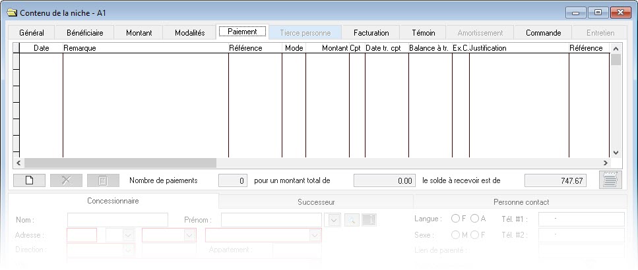The image size is (638, 270).
Task: Open the notepad icon beside the balance
Action: tap(610, 180)
